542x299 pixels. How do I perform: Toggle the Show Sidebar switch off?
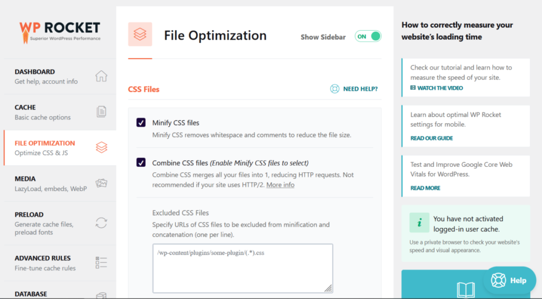pos(368,36)
